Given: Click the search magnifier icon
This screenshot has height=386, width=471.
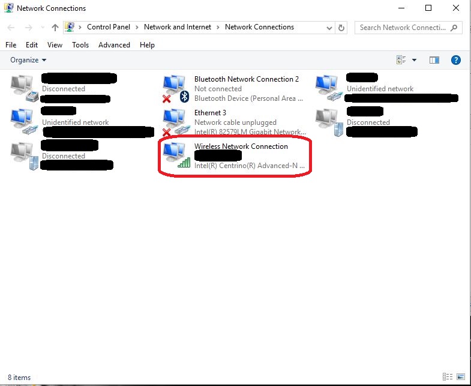Looking at the screenshot, I should pyautogui.click(x=454, y=28).
